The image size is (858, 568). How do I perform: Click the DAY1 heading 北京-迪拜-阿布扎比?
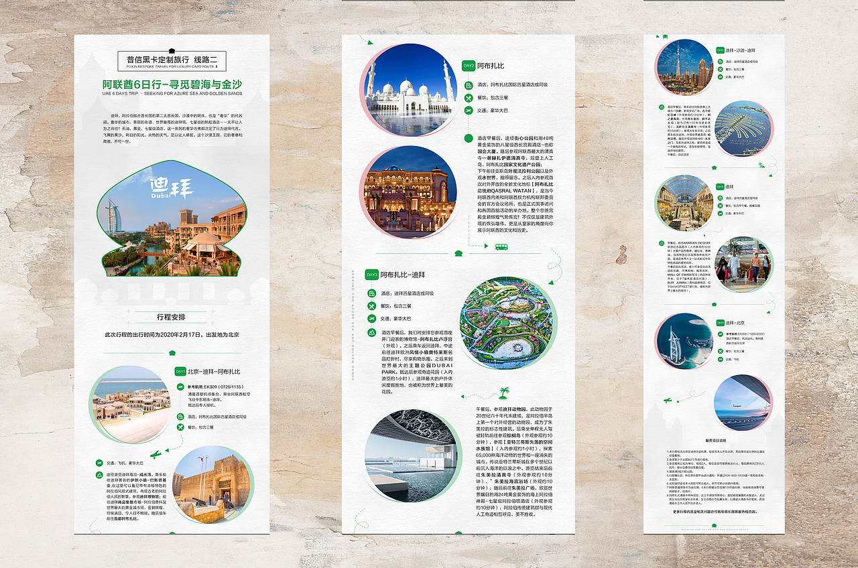(x=214, y=371)
